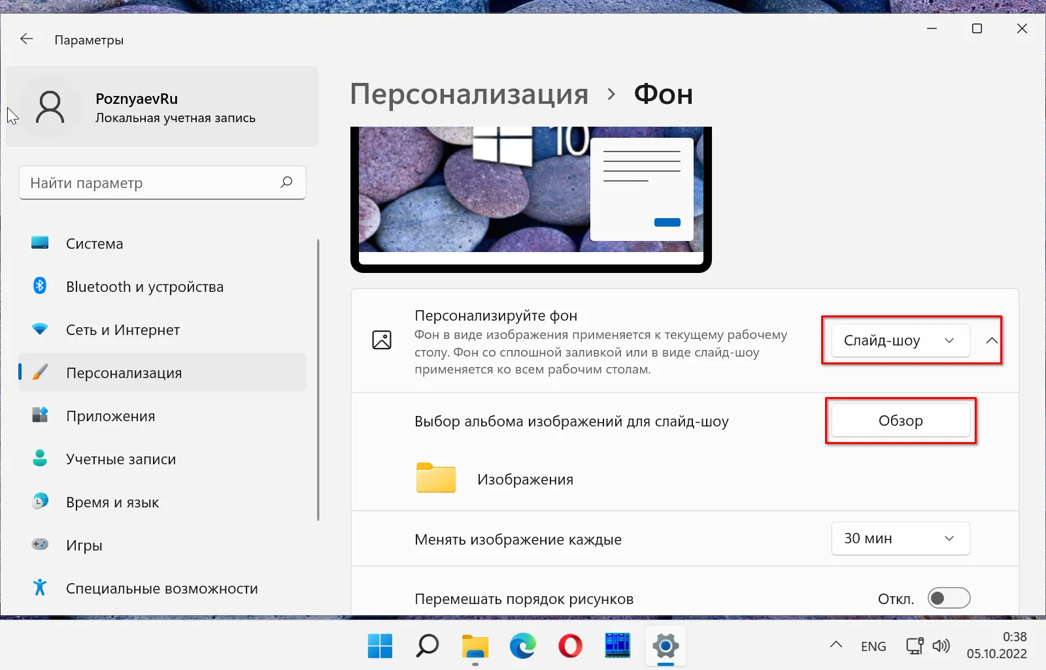Screen dimensions: 1046x670
Task: Open the 30 мин interval dropdown
Action: click(900, 538)
